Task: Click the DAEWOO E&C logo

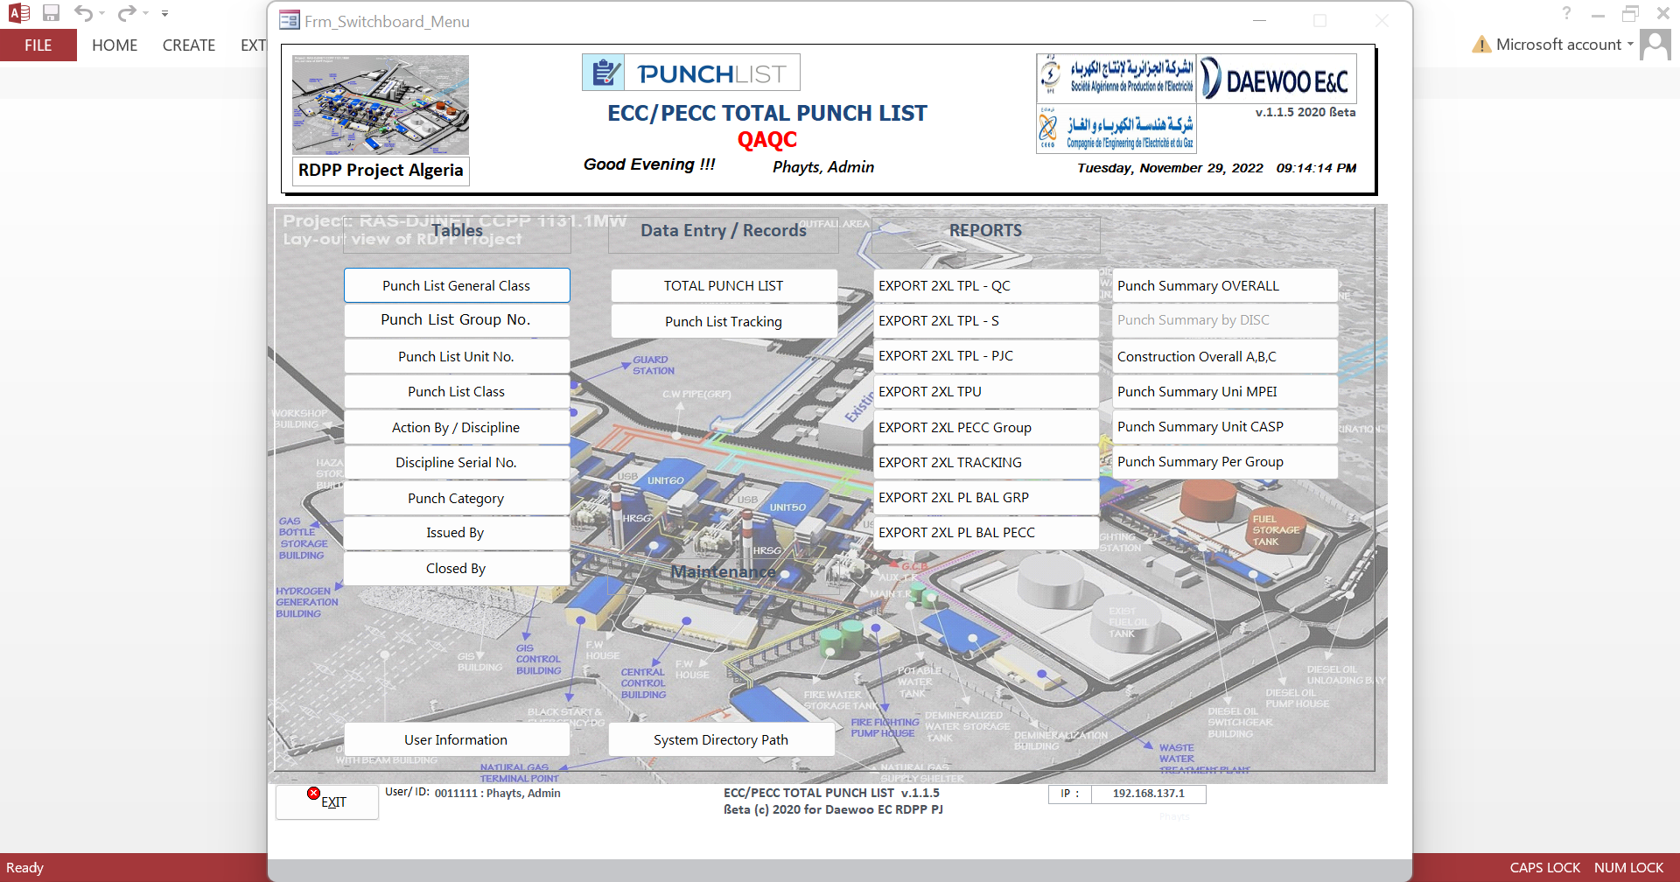Action: click(1277, 80)
